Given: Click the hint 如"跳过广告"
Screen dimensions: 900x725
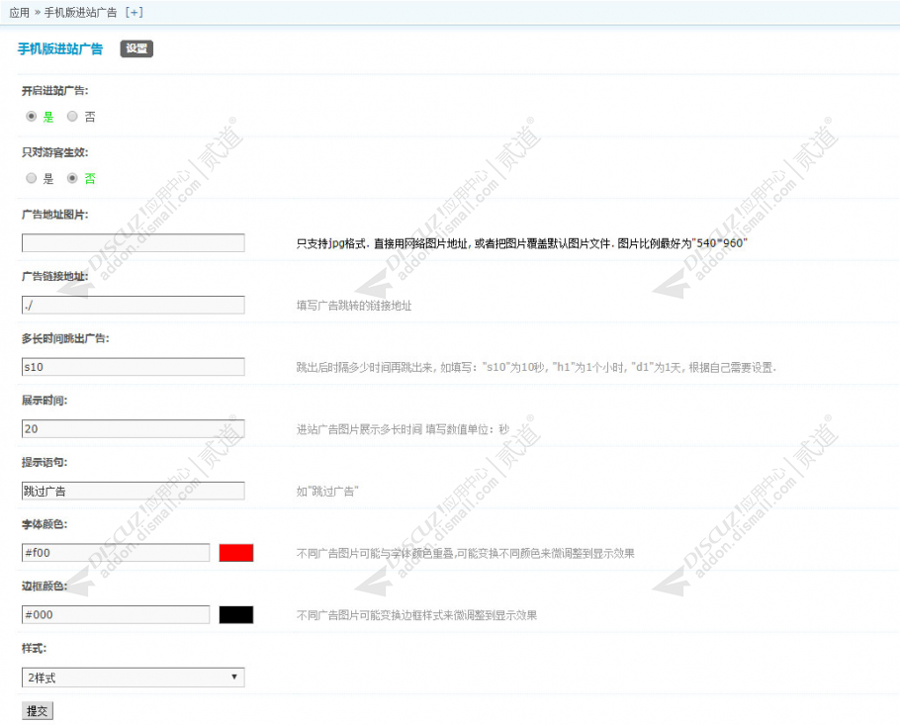Looking at the screenshot, I should (x=327, y=492).
